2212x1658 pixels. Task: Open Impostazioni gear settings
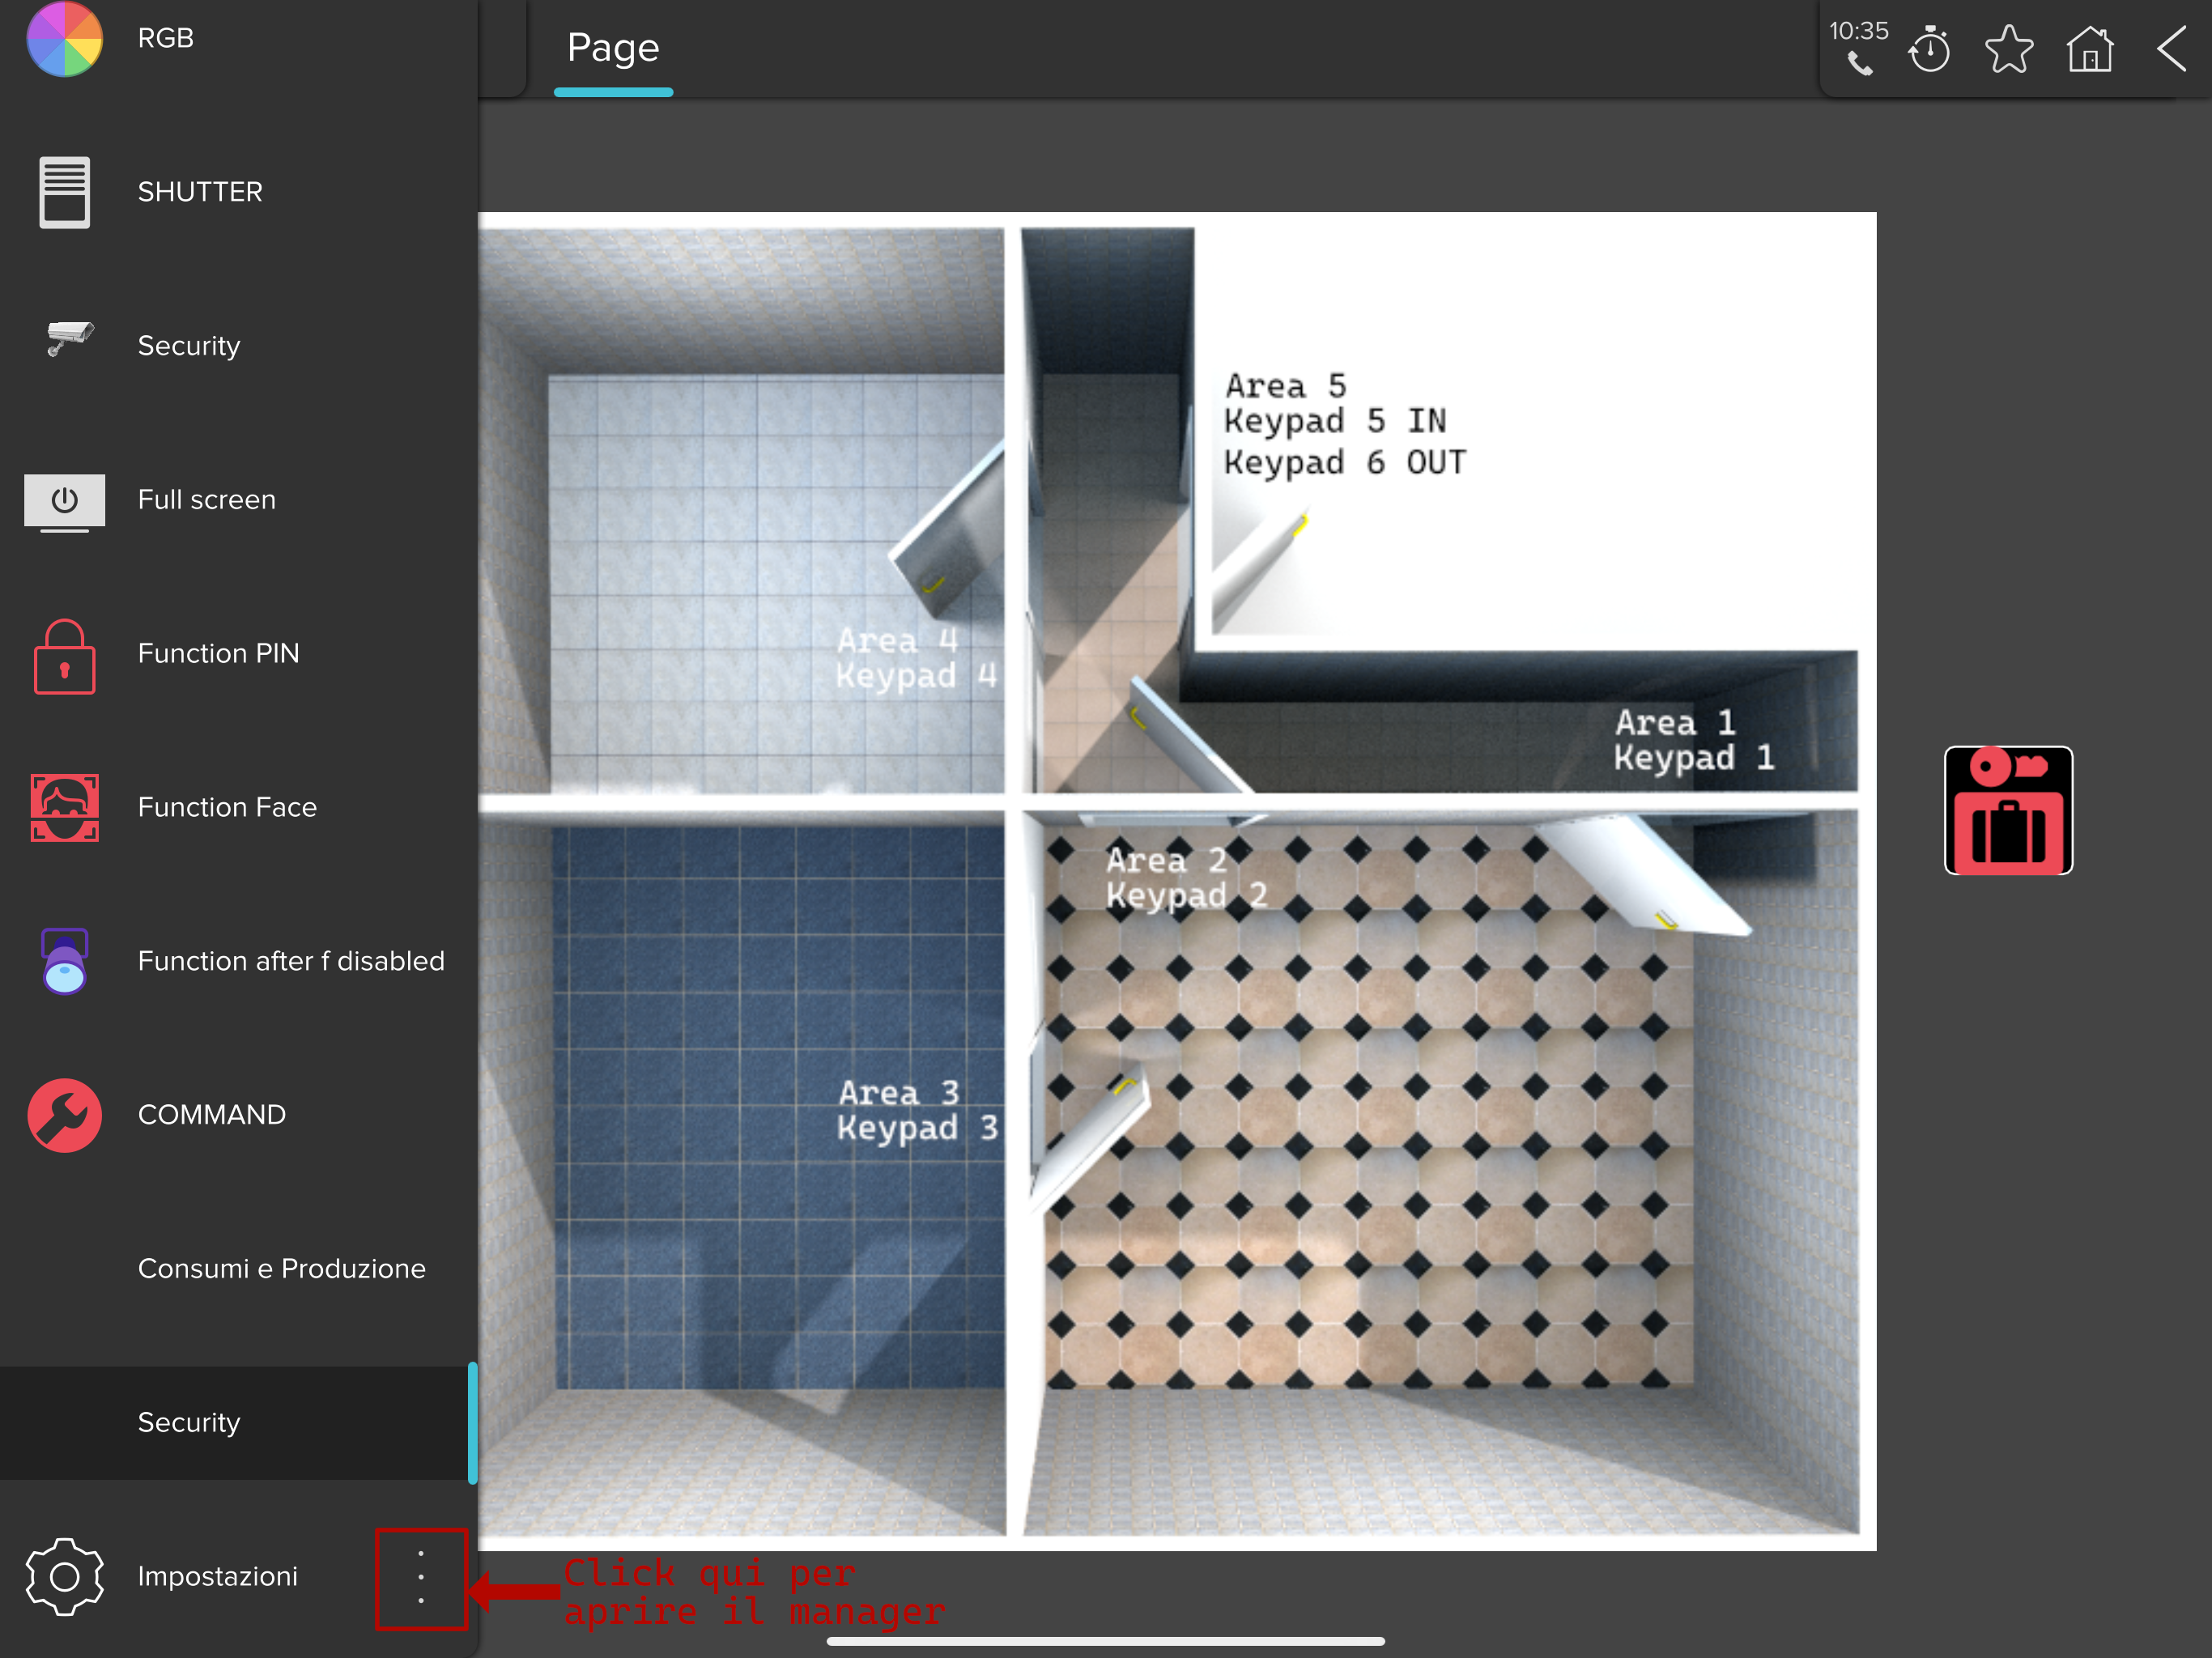[x=64, y=1576]
